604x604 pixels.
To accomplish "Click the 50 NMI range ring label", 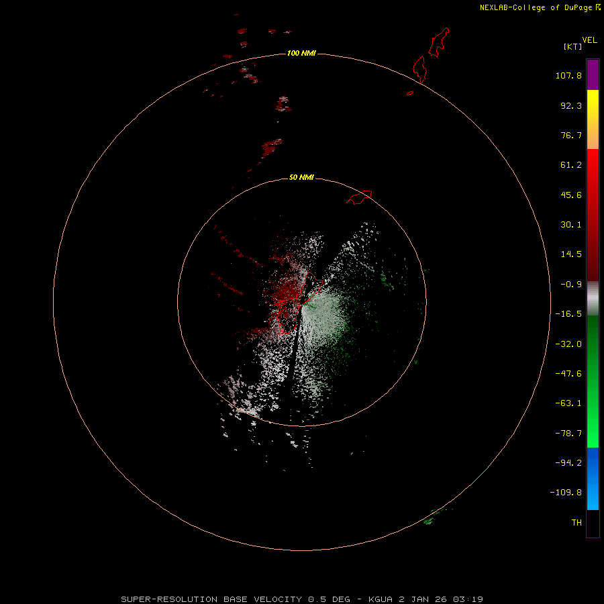I will 301,177.
